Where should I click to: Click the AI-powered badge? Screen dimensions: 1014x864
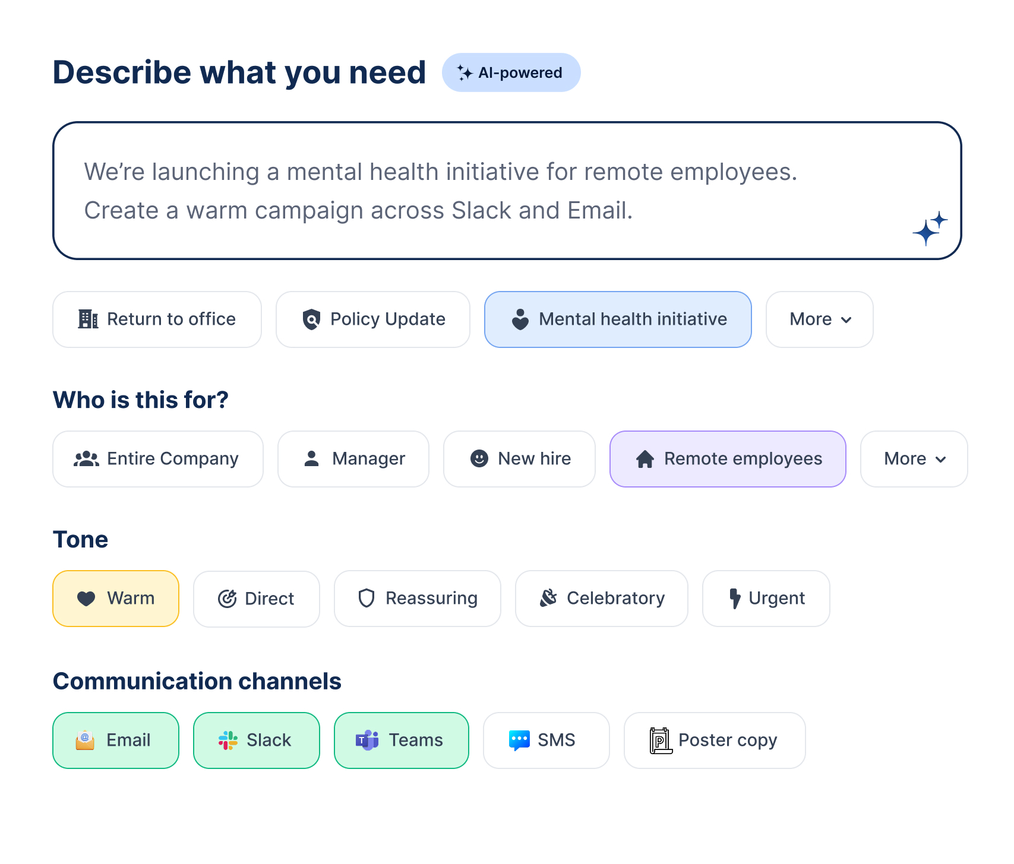click(511, 72)
